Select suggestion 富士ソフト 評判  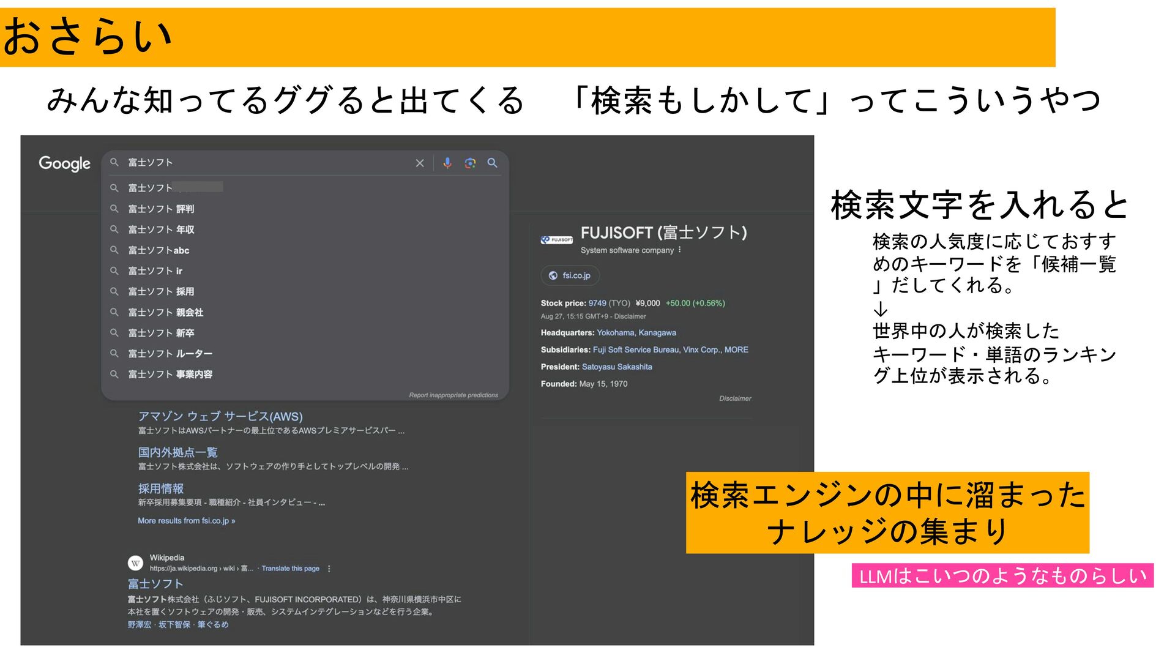161,209
